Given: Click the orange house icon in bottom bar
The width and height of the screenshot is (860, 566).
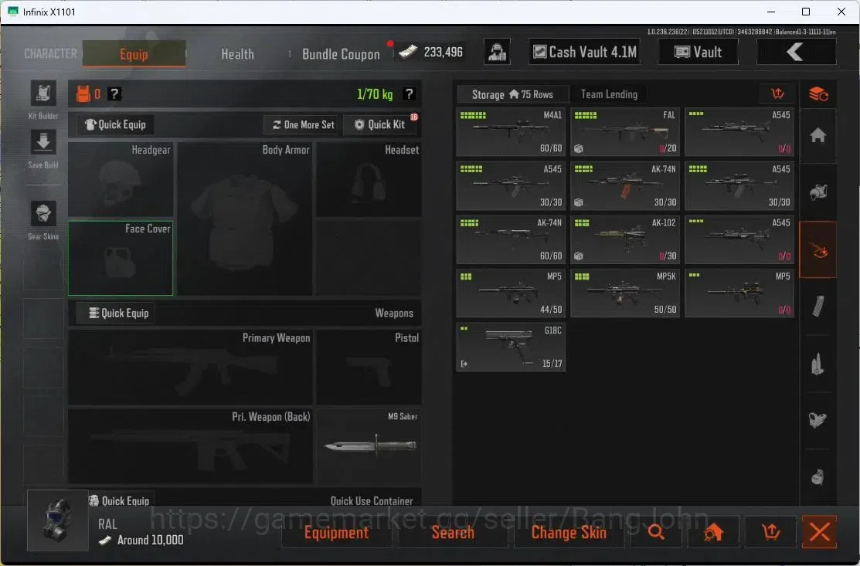Looking at the screenshot, I should click(x=713, y=531).
